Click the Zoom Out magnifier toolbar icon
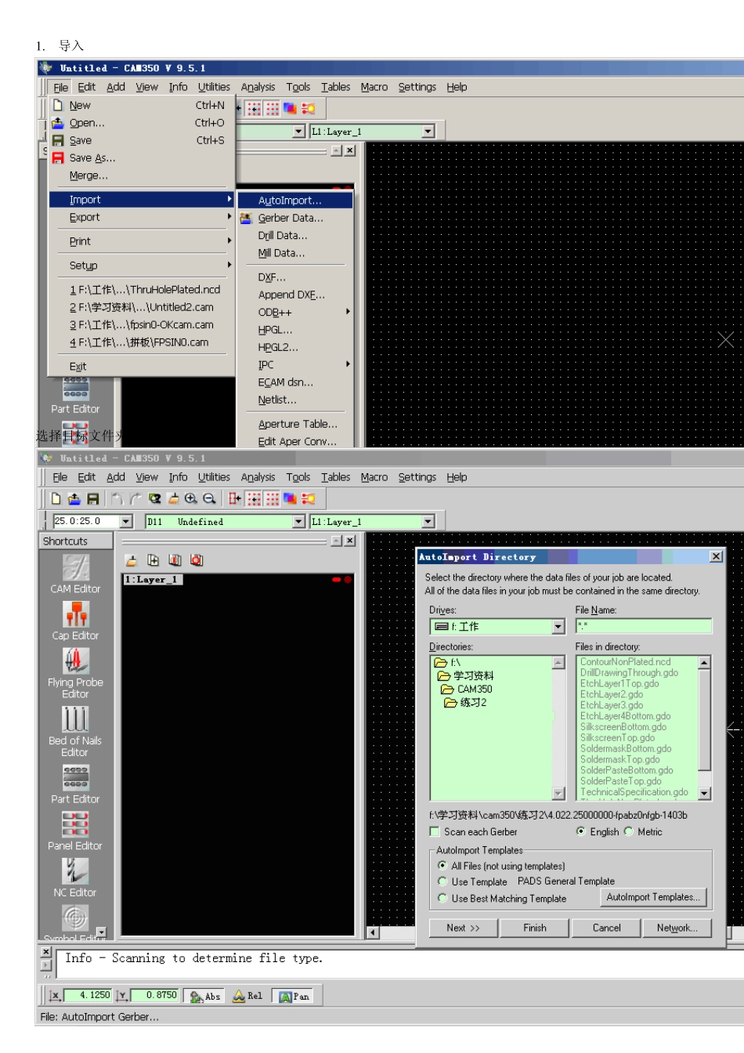 tap(209, 498)
